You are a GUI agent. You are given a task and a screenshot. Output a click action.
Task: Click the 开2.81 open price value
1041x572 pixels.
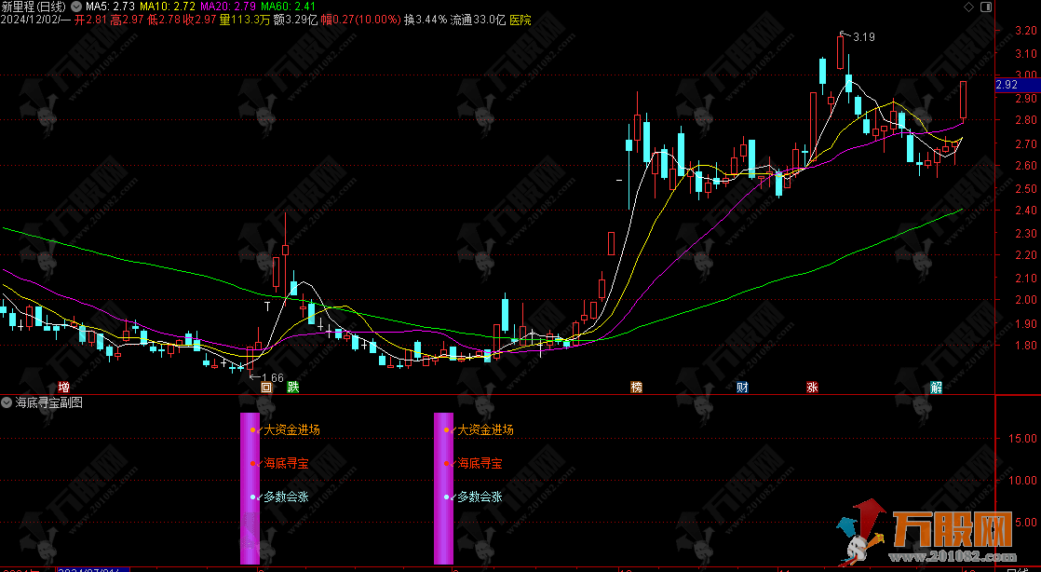[91, 20]
